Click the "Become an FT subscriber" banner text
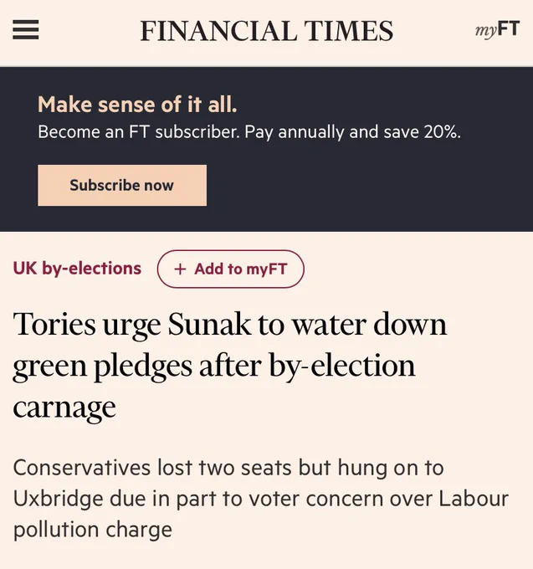The image size is (533, 569). point(139,131)
